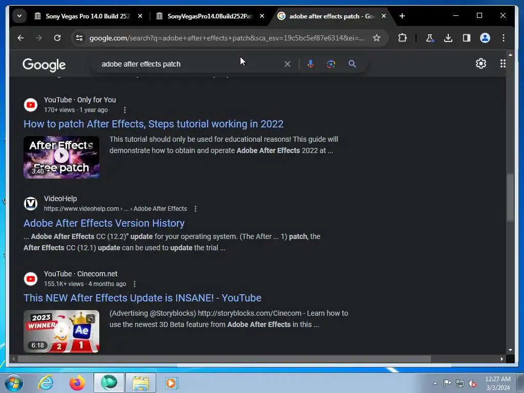Open Action Center flag icon

(447, 383)
